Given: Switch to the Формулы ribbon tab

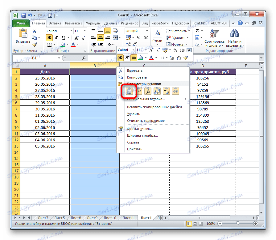Looking at the screenshot, I should click(93, 23).
